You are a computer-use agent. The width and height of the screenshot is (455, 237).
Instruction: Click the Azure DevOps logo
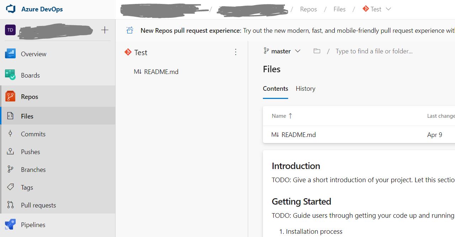pos(10,9)
